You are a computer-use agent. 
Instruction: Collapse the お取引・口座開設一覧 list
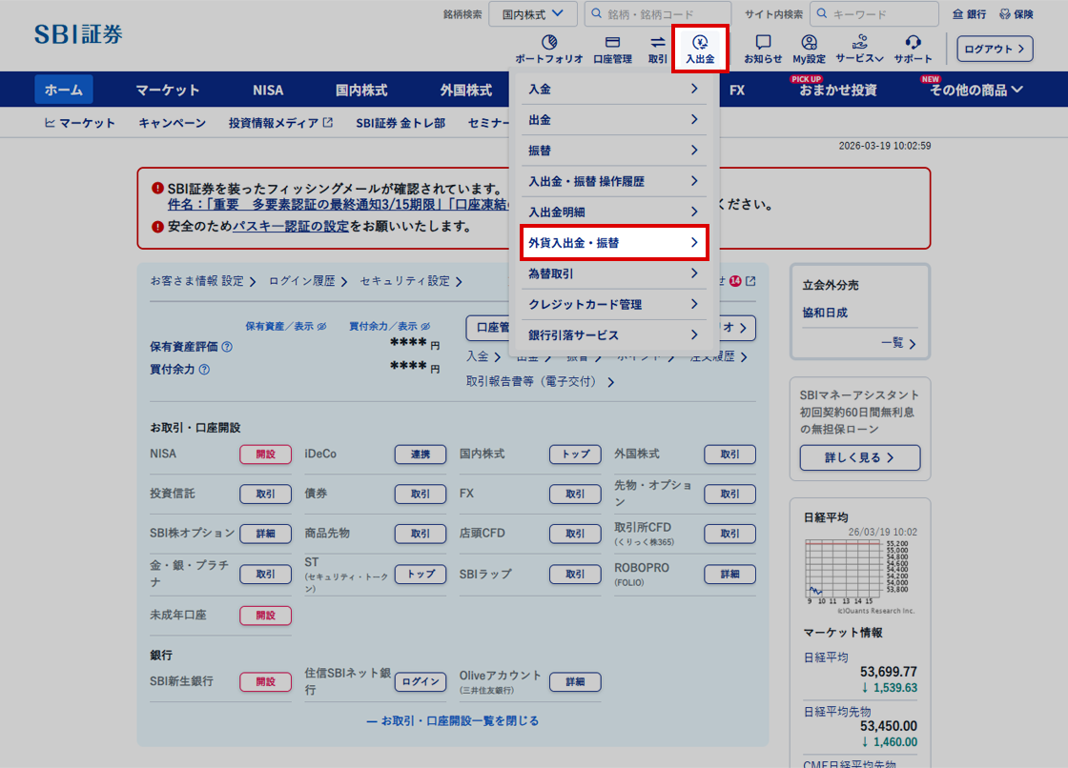[452, 720]
